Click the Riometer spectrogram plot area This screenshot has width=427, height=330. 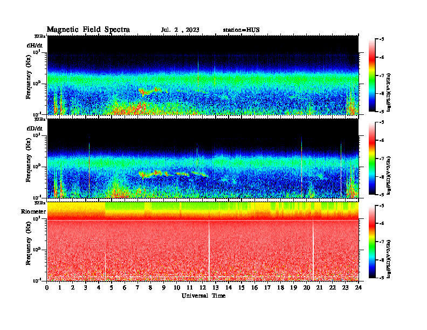(x=203, y=242)
